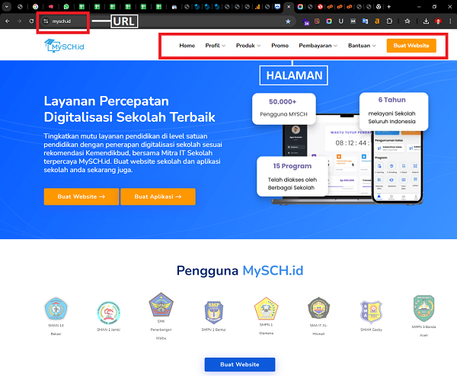Viewport: 457px width, 392px height.
Task: Open a new tab with the plus button
Action: 388,7
